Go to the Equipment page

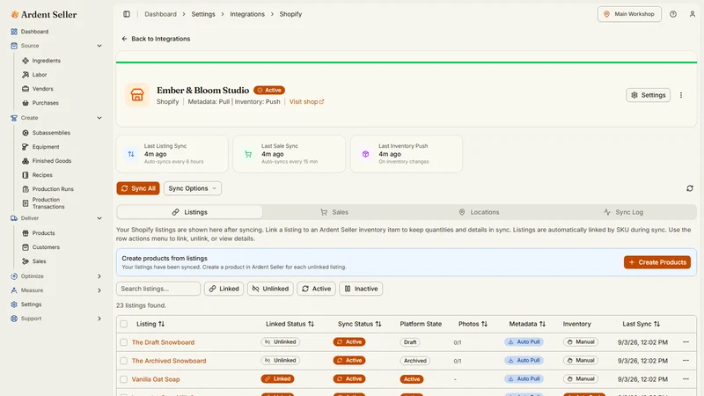[40, 147]
